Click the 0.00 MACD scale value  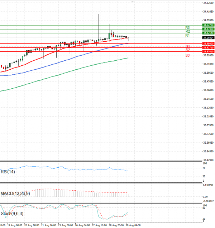205,197
